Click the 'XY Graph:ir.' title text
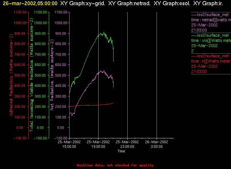This screenshot has width=231, height=169. click(208, 3)
